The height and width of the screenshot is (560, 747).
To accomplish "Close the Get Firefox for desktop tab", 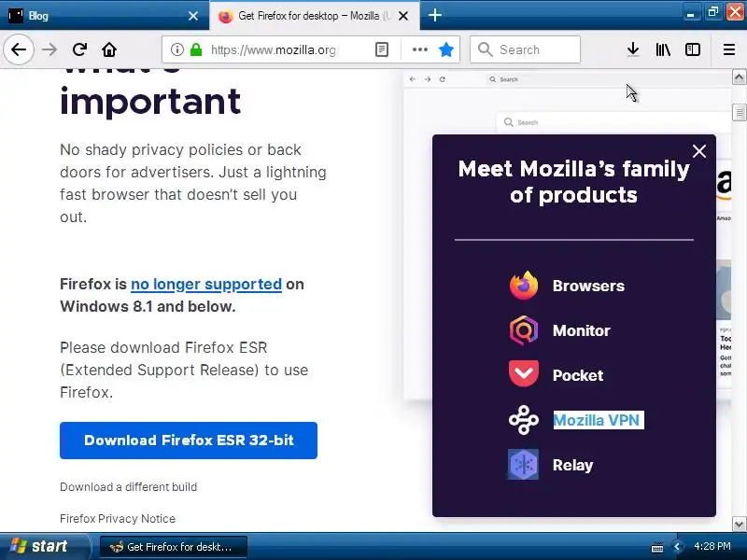I will tap(403, 16).
